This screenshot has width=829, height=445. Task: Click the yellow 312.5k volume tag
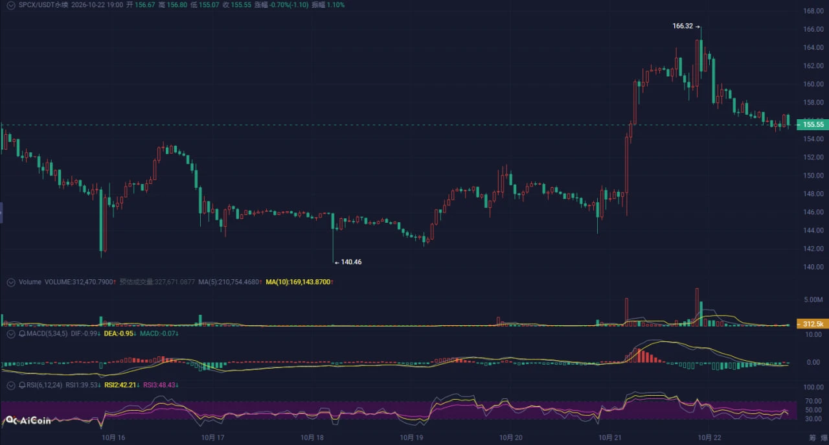point(813,323)
